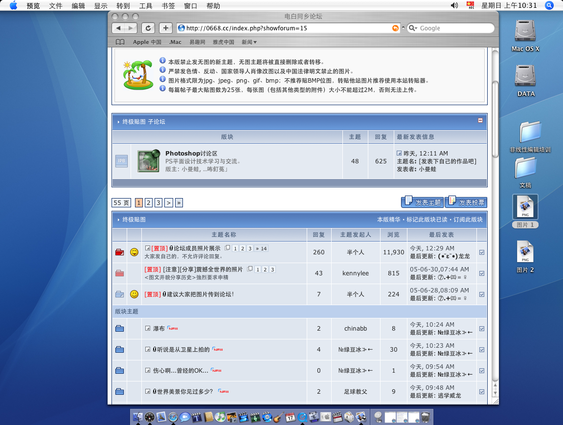Click the Spotlight search icon in menu bar
The width and height of the screenshot is (563, 425).
point(549,6)
